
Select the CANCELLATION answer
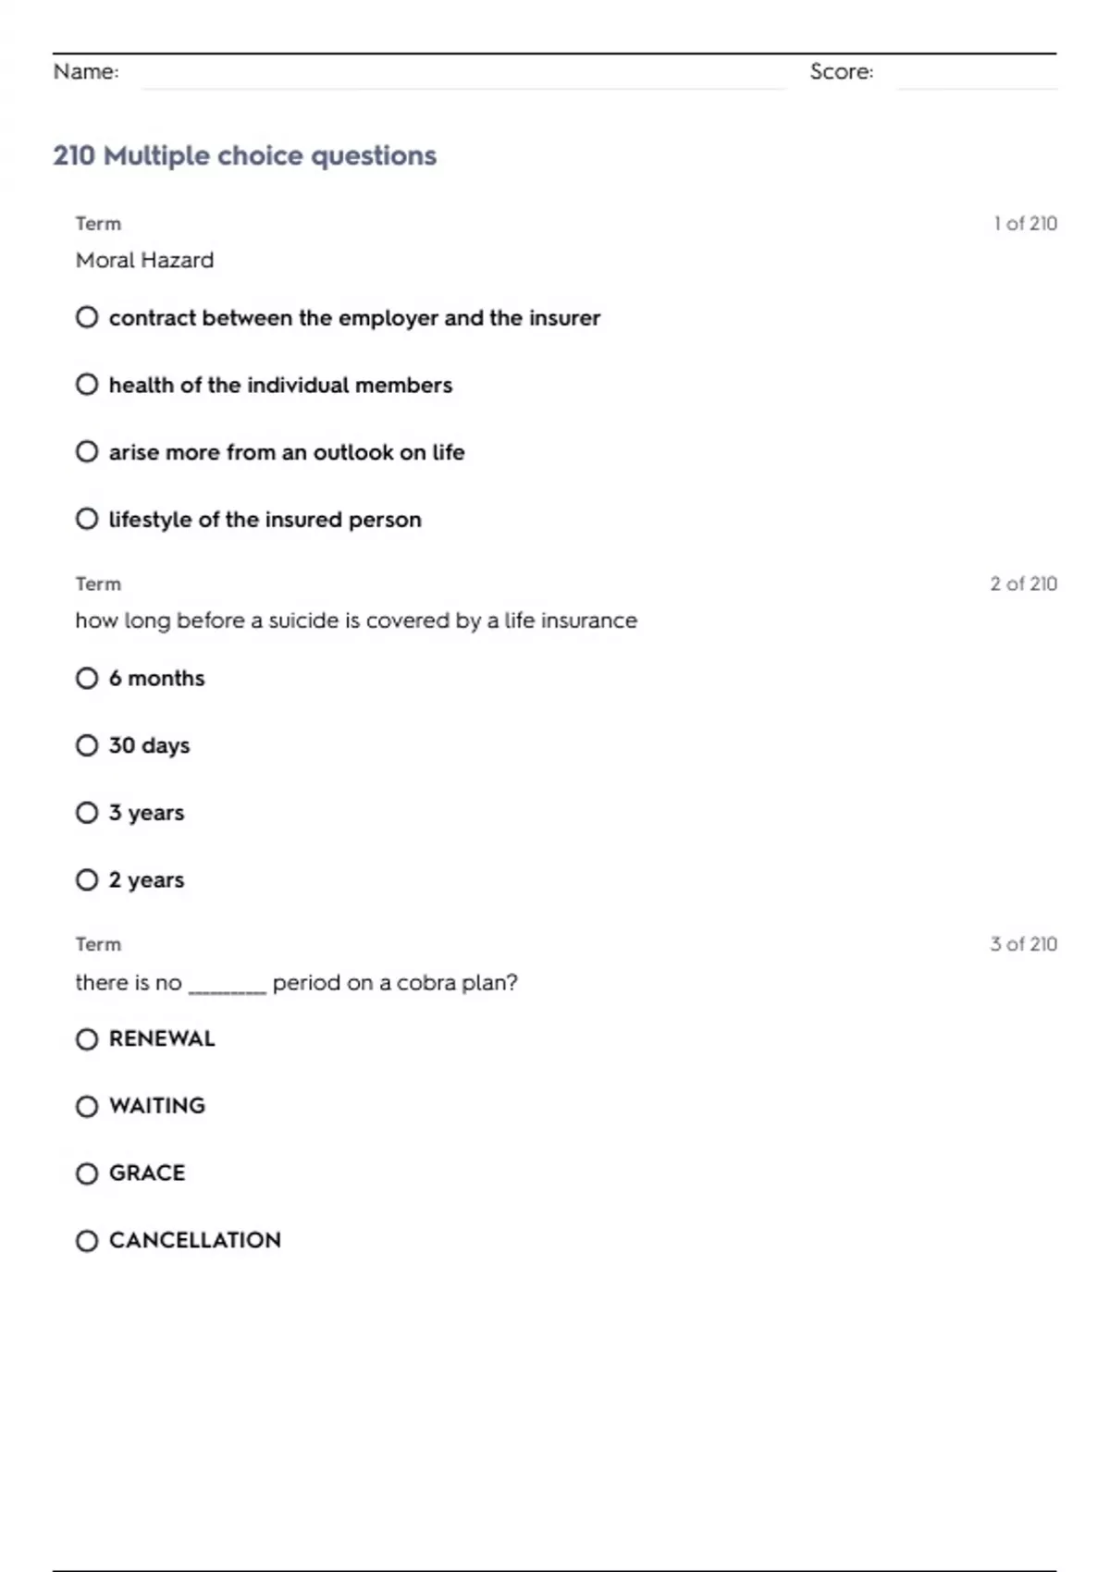tap(87, 1241)
